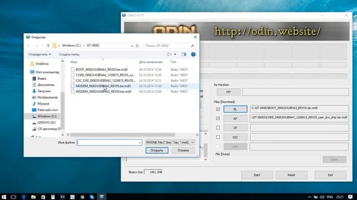Switch to Odin3 taskbar icon
Image resolution: width=357 pixels, height=200 pixels.
(102, 197)
